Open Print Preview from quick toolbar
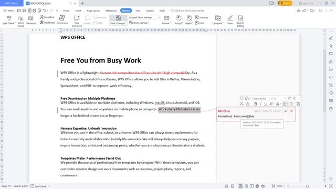The width and height of the screenshot is (336, 189). click(x=39, y=10)
